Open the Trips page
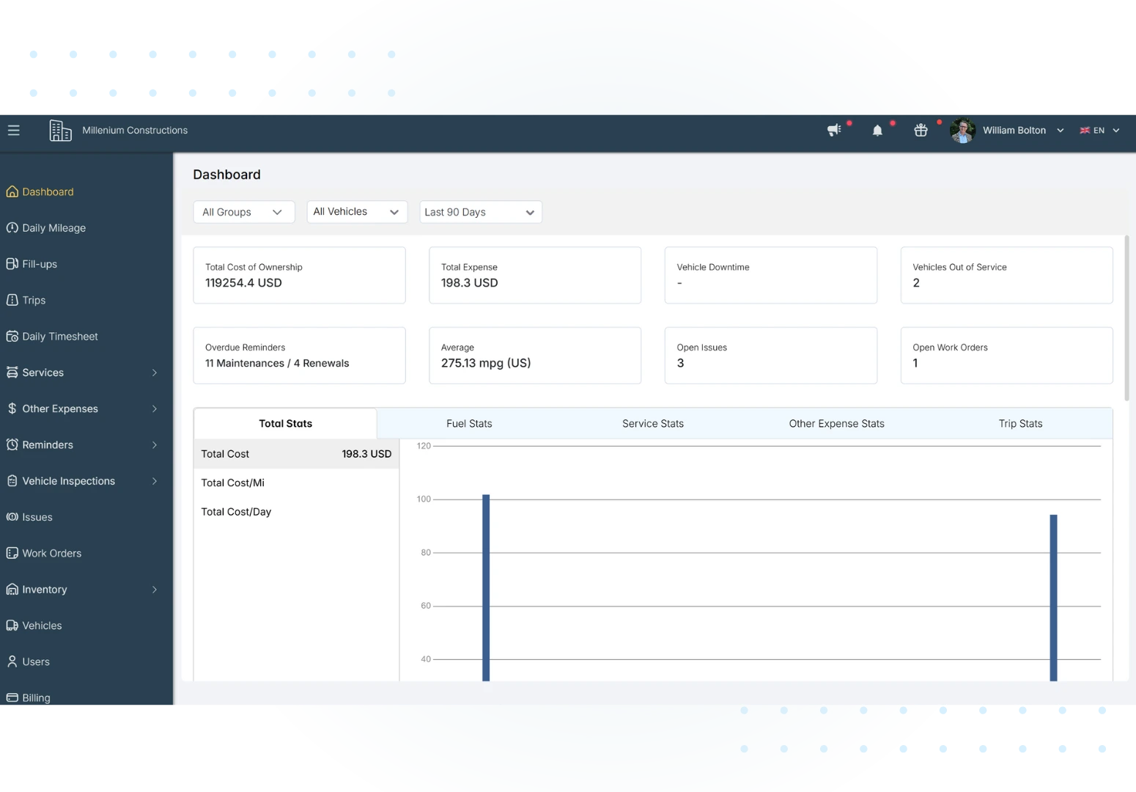The image size is (1136, 792). (34, 300)
